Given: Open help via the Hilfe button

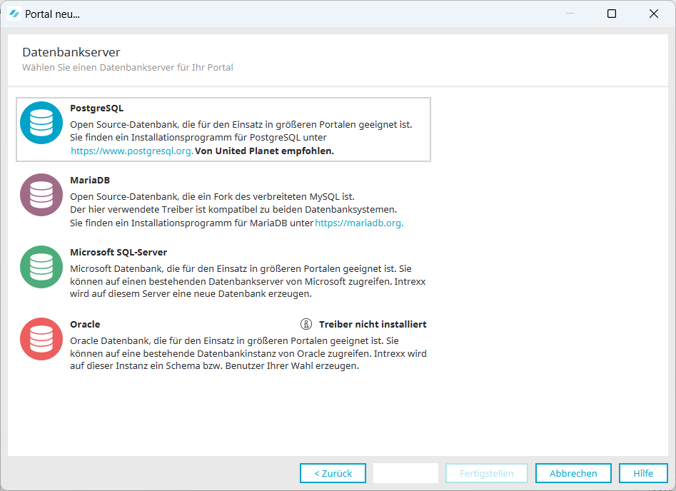Looking at the screenshot, I should click(642, 473).
